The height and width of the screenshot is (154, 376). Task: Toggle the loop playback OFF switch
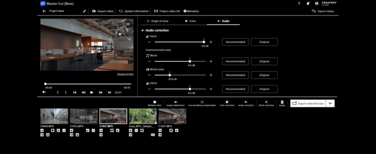click(x=118, y=92)
